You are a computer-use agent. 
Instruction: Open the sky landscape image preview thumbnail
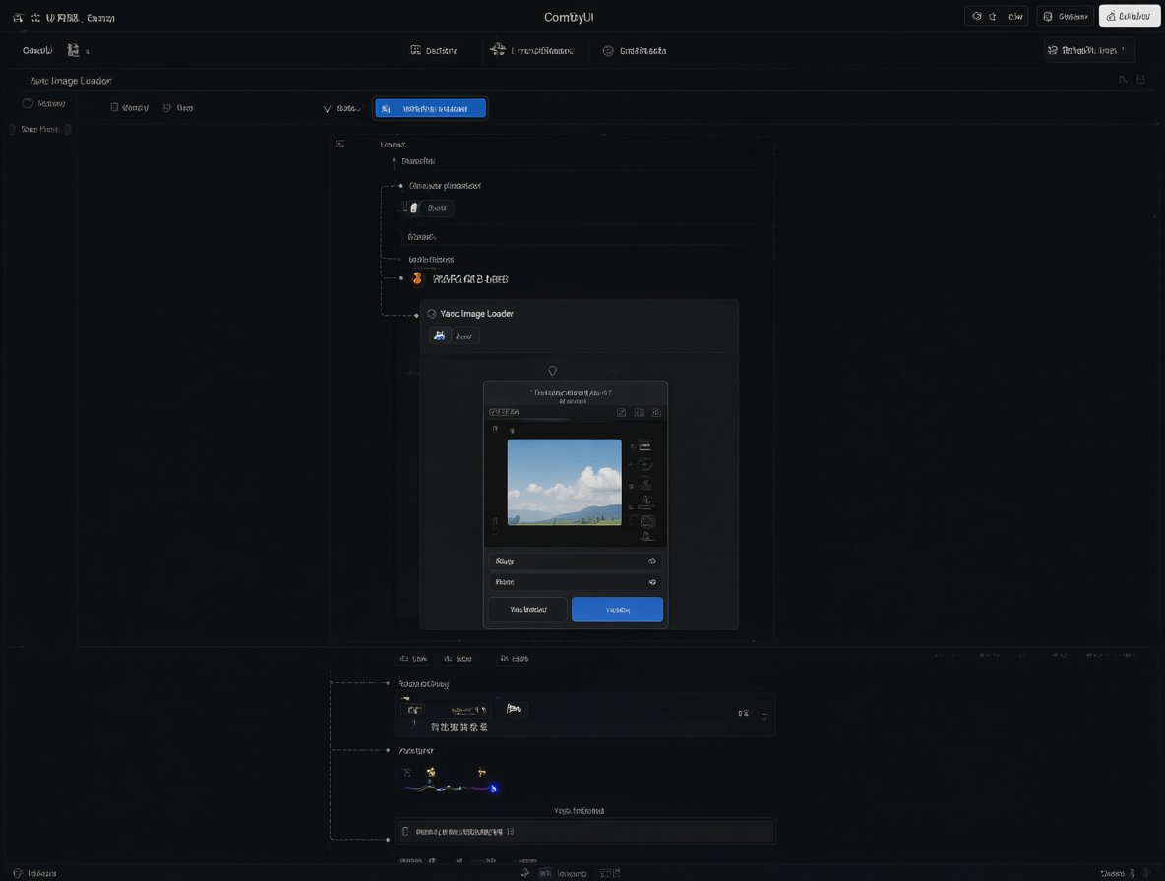click(x=564, y=483)
